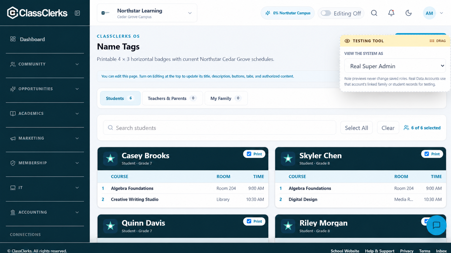The image size is (451, 253).
Task: Click Skyler Chen star badge icon
Action: coord(288,159)
